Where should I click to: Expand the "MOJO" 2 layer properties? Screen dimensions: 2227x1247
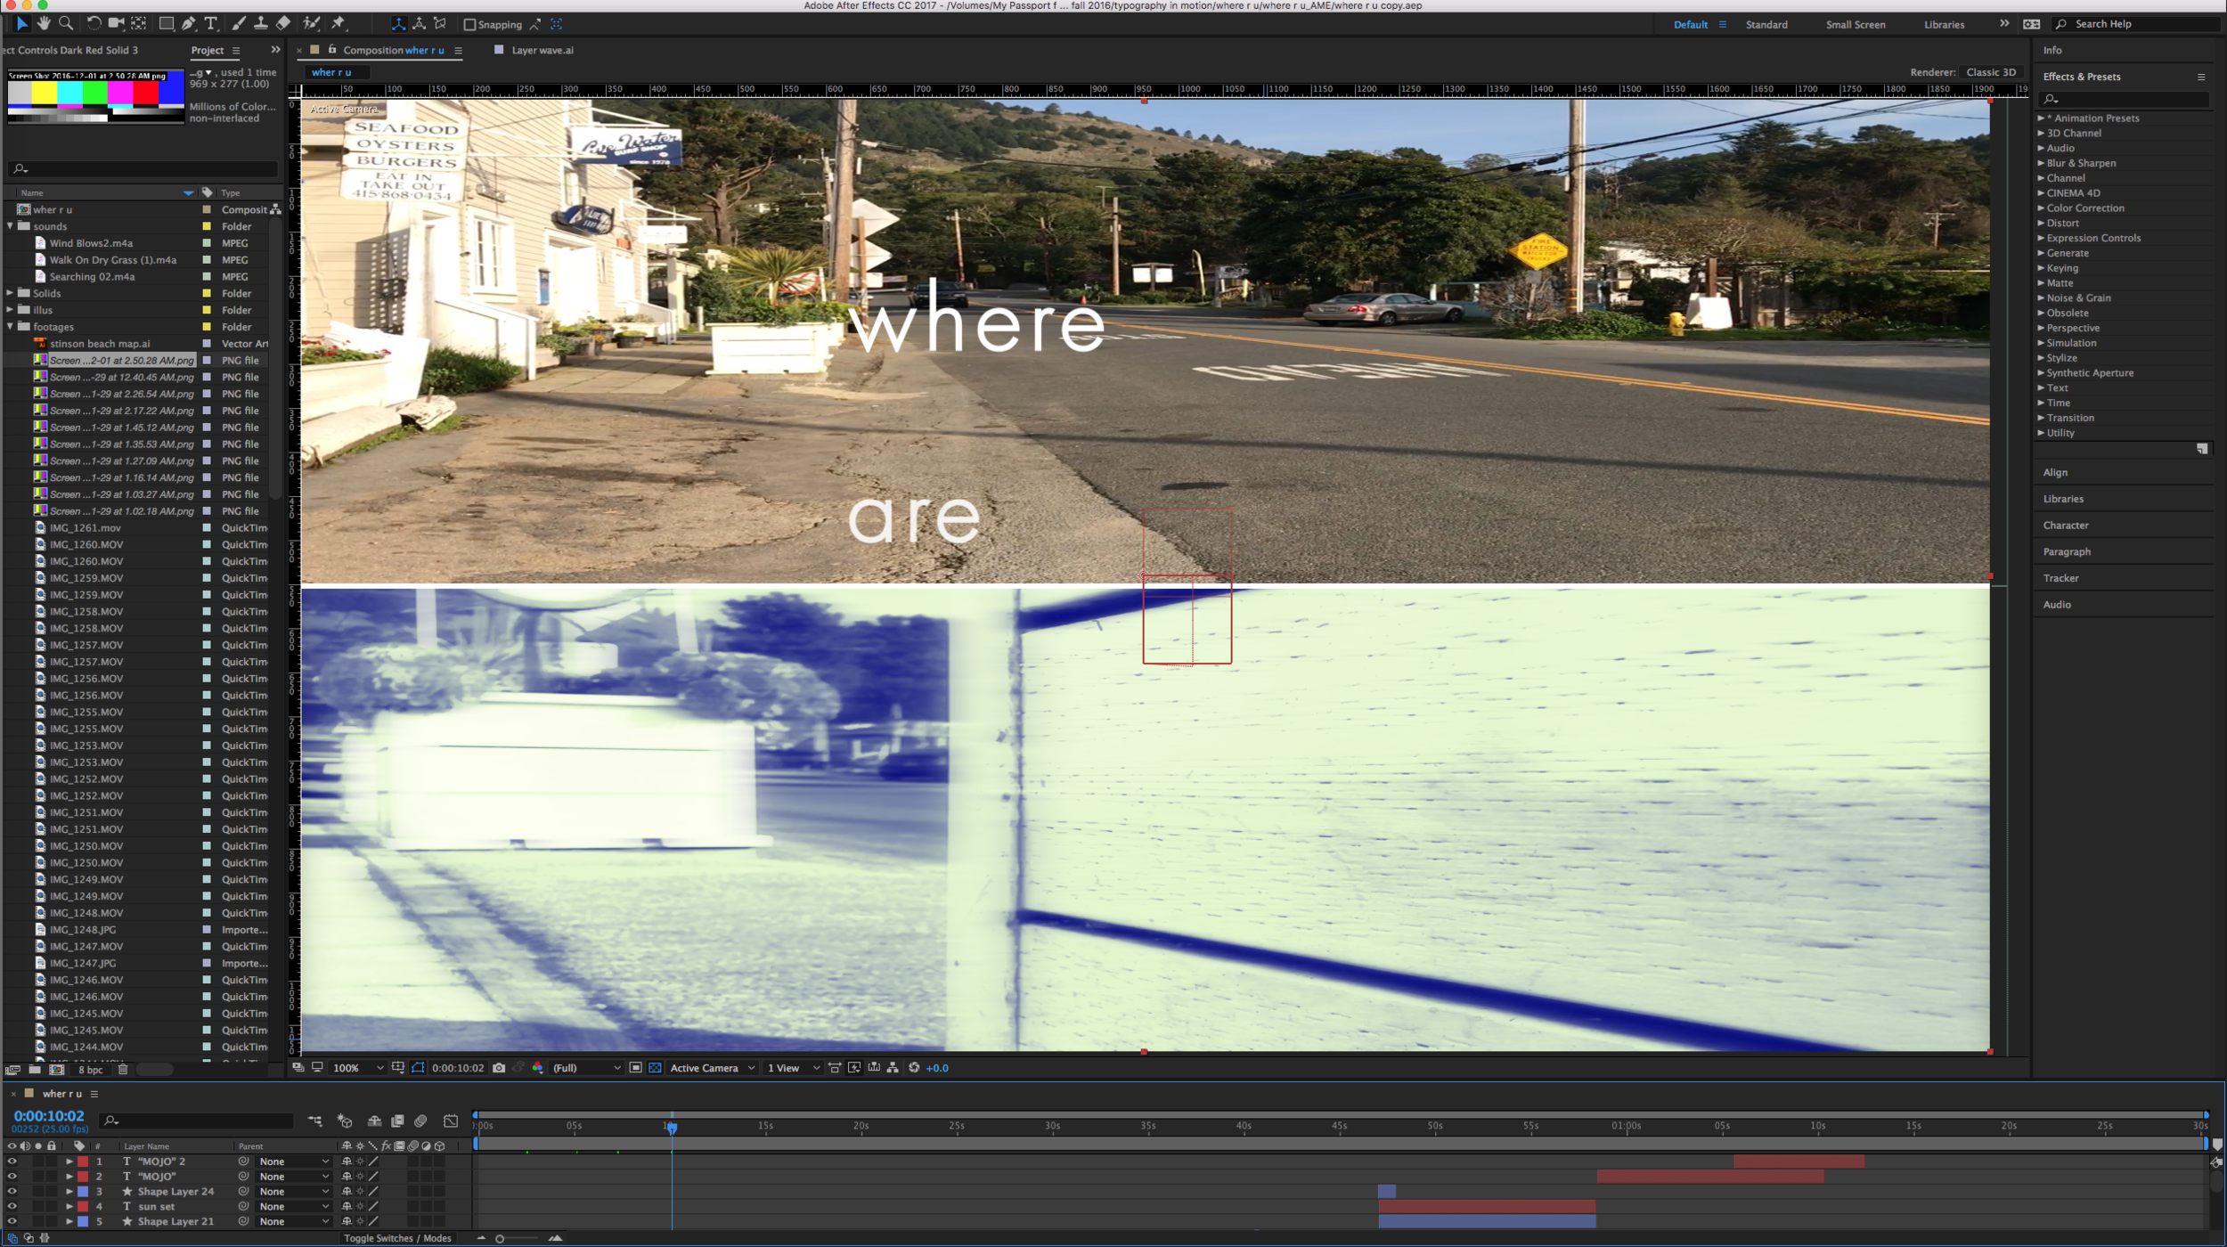click(69, 1161)
